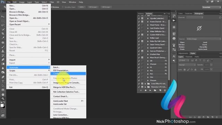Expand the Insta Effect PS Actions folder
Screen dimensions: 222x125
click(x=145, y=84)
